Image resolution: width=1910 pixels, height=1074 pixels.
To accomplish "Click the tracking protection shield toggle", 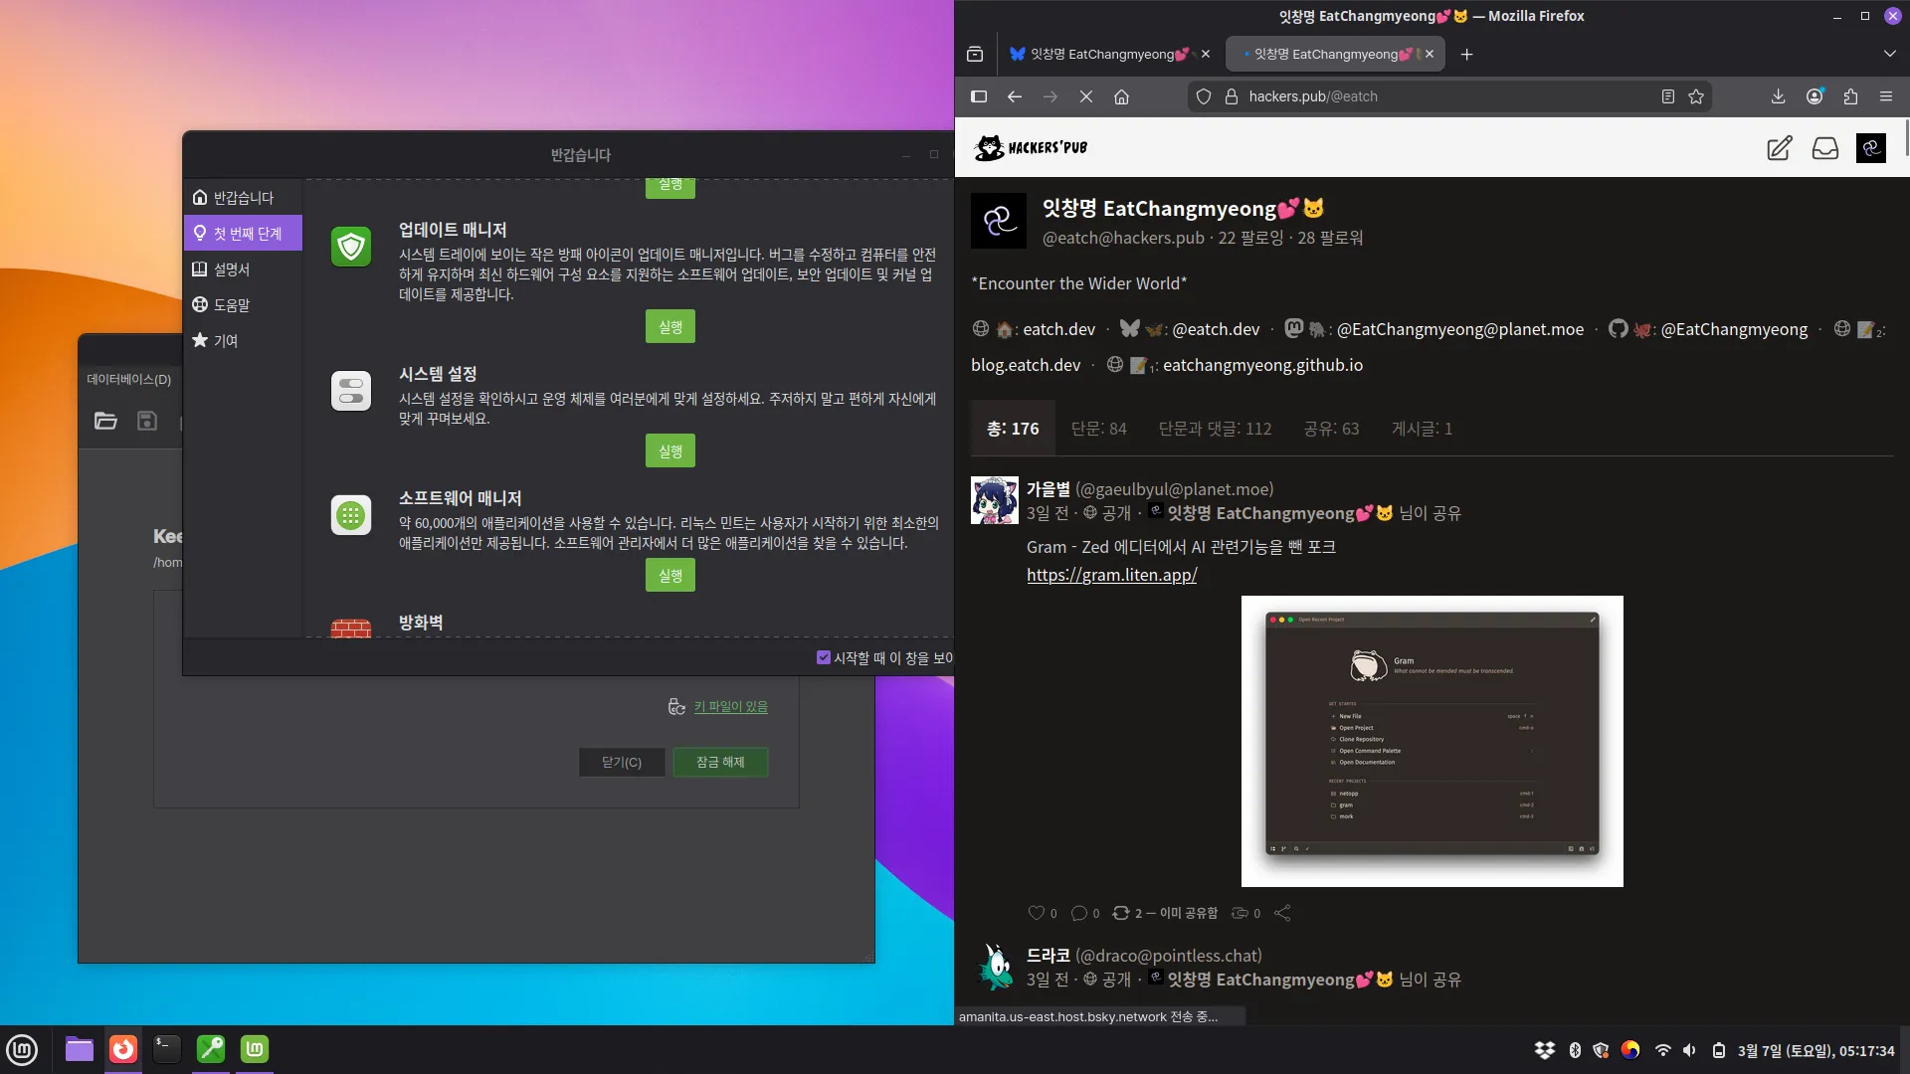I will pyautogui.click(x=1204, y=96).
